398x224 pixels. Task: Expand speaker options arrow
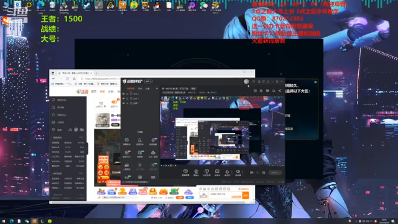242,172
